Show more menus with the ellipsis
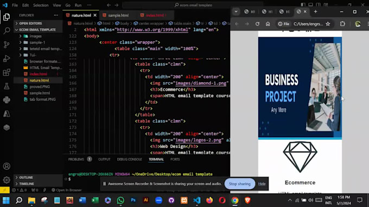This screenshot has height=207, width=369. click(x=89, y=5)
